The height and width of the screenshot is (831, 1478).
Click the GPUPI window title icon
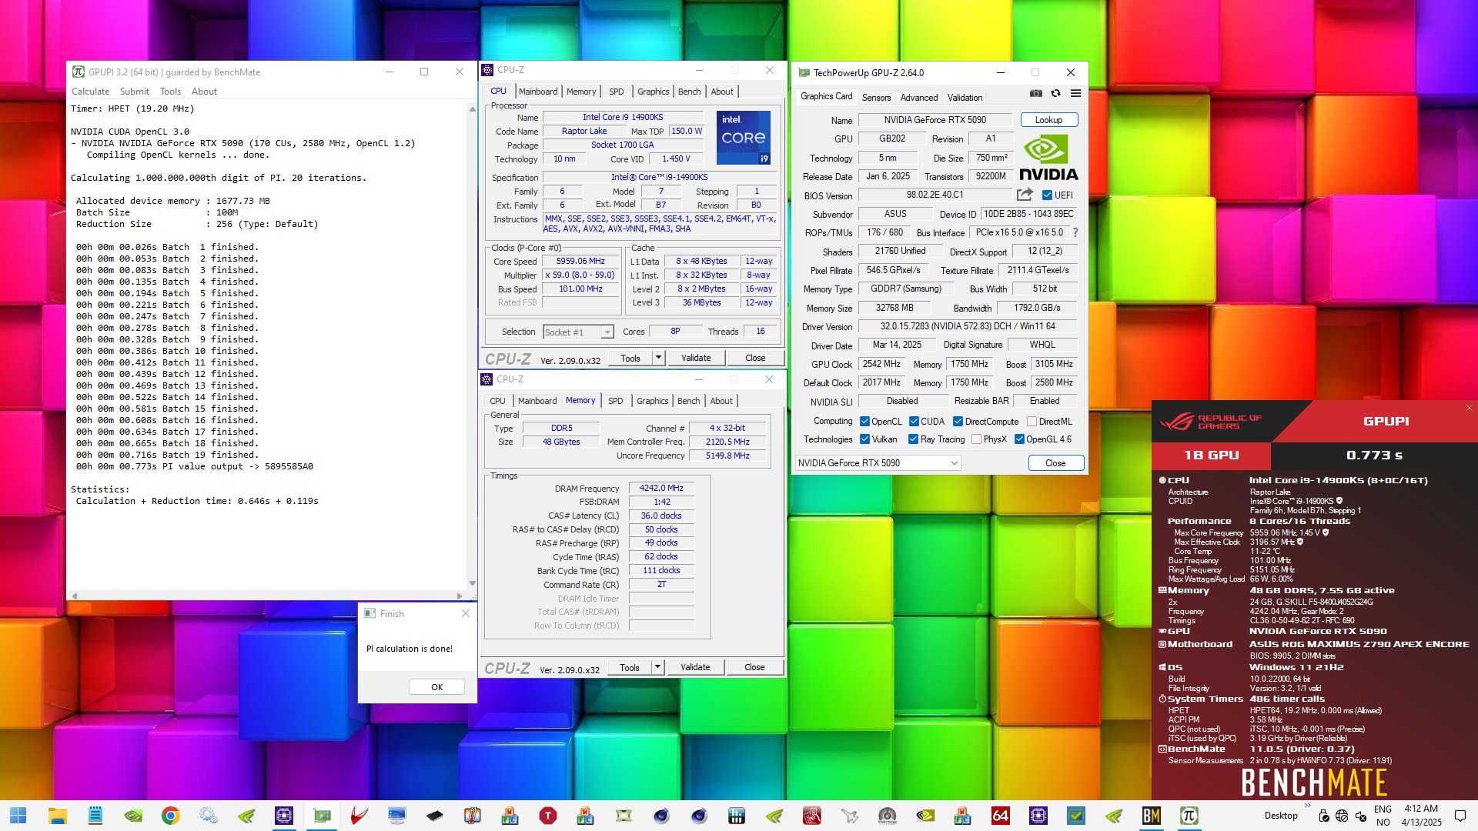click(x=79, y=72)
